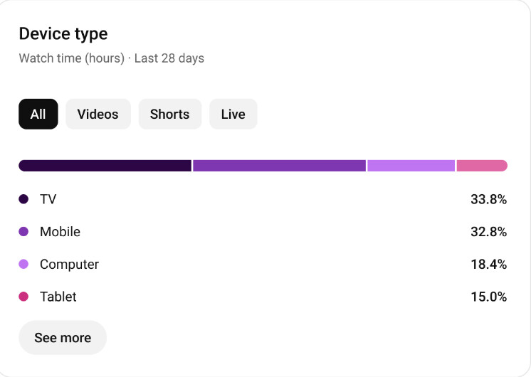The height and width of the screenshot is (377, 531).
Task: Select the Tablet device label
Action: (x=58, y=297)
